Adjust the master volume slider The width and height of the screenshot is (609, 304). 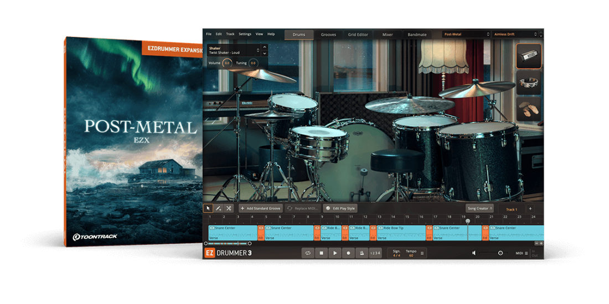pos(500,253)
